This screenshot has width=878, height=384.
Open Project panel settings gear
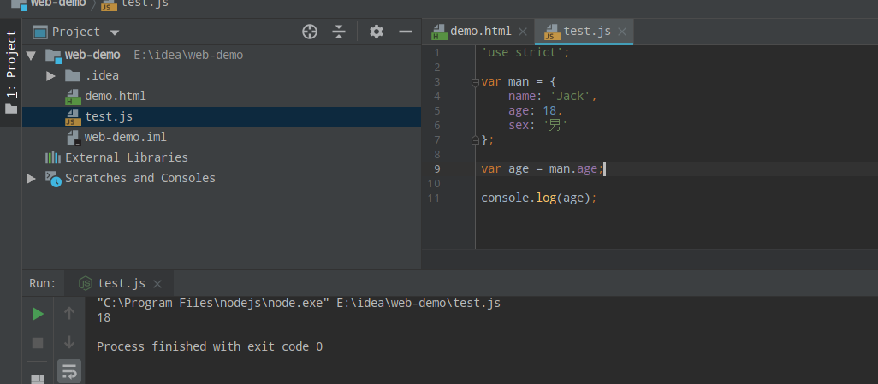(x=377, y=32)
